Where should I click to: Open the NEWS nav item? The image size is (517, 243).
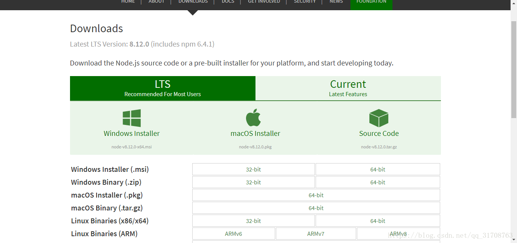336,2
